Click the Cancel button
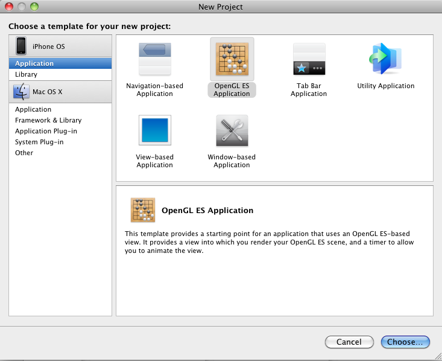Viewport: 442px width, 361px height. pos(349,342)
